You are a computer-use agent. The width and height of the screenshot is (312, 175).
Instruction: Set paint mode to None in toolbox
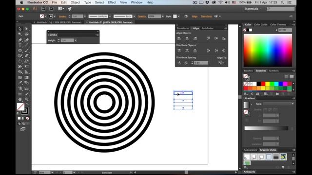point(28,118)
